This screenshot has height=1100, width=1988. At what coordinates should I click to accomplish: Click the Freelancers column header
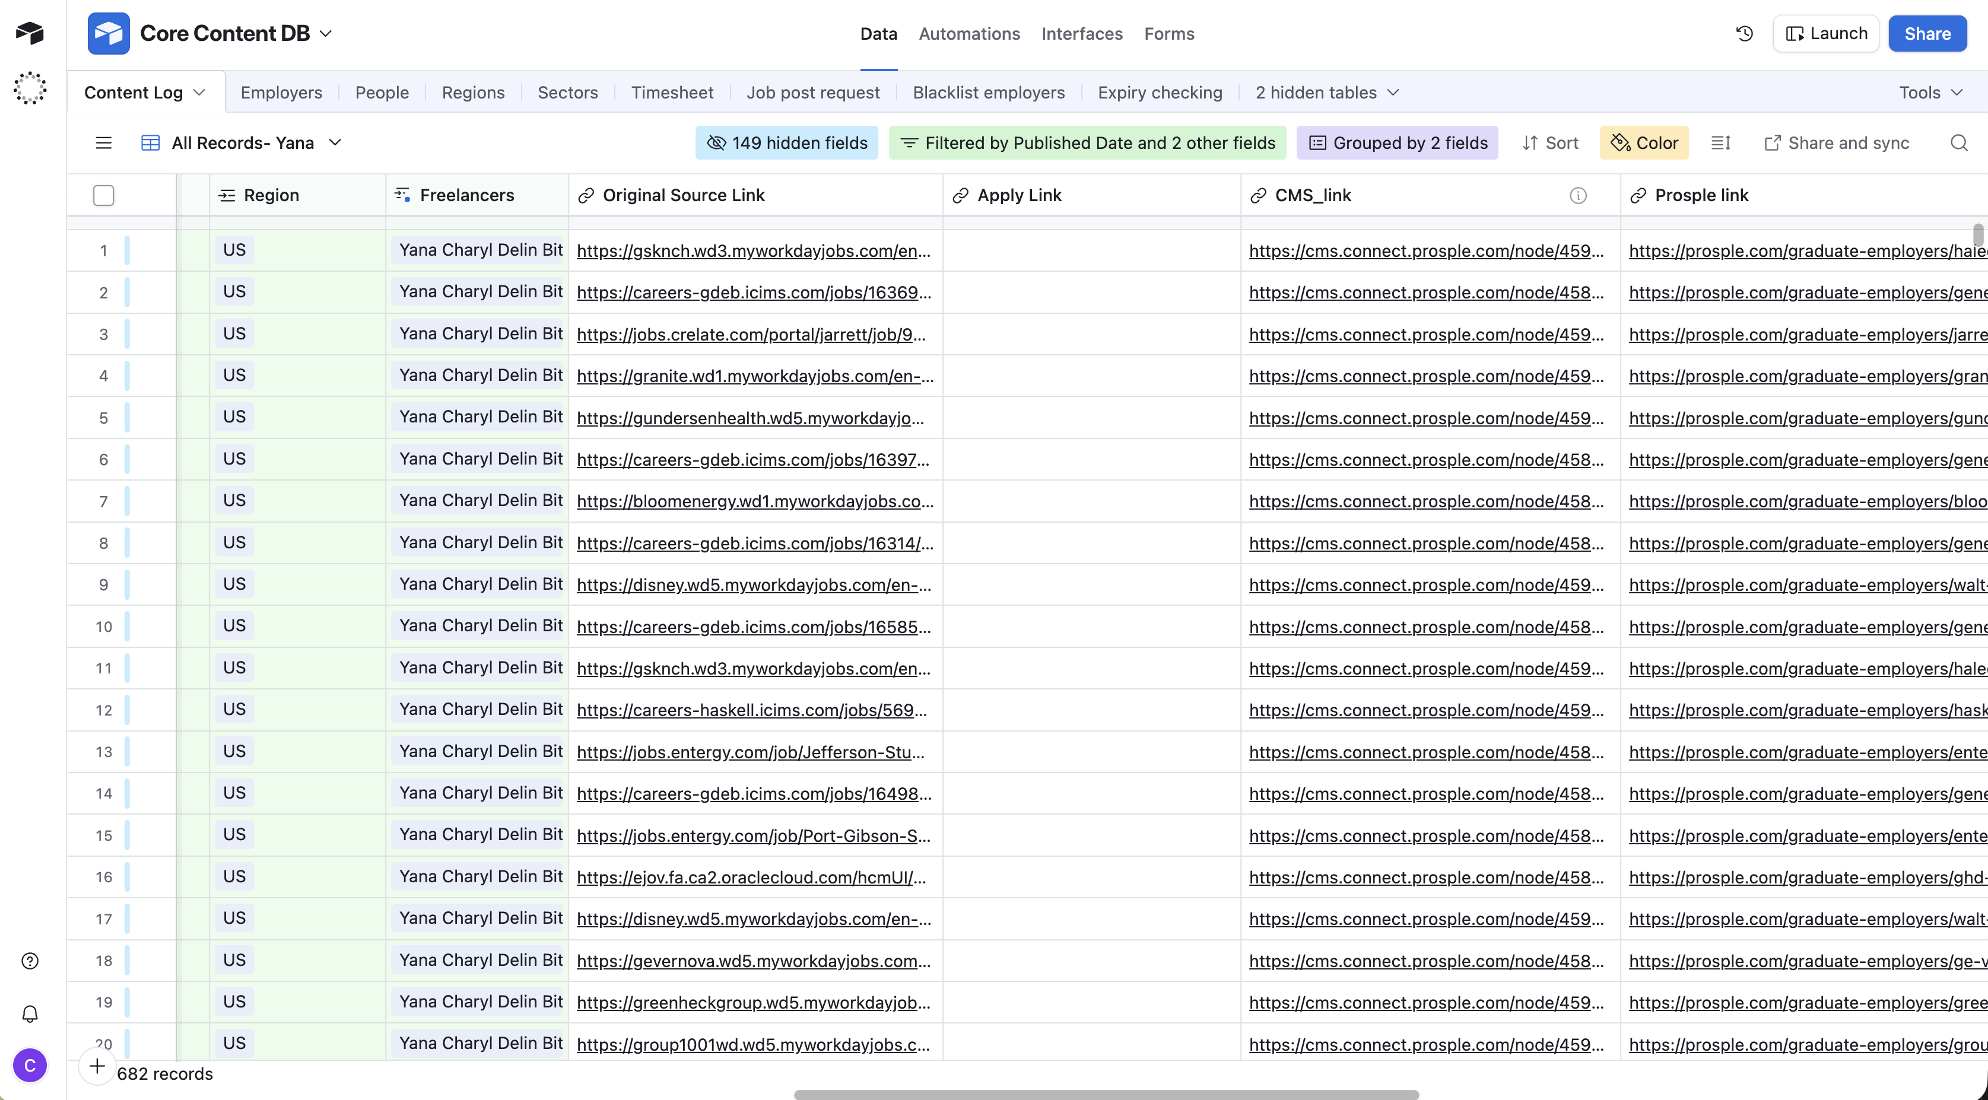pyautogui.click(x=476, y=196)
